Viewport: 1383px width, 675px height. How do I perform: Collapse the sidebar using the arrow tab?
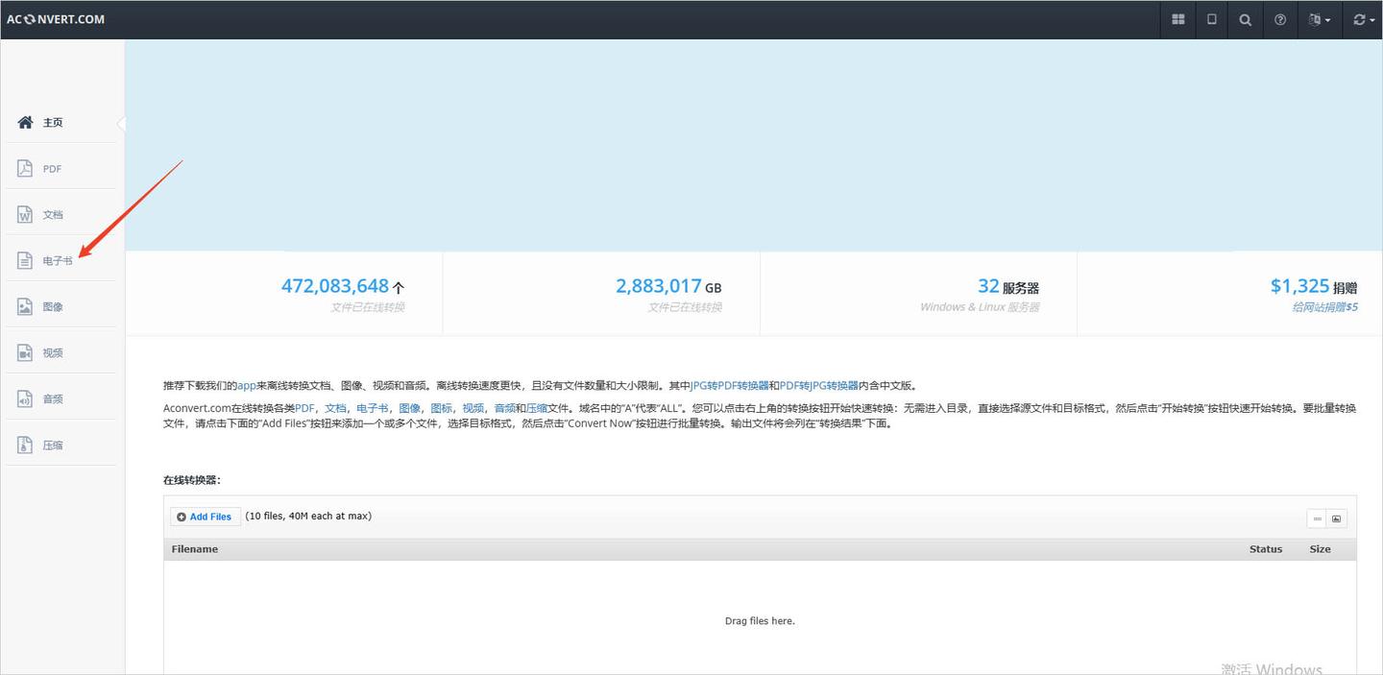[x=121, y=123]
